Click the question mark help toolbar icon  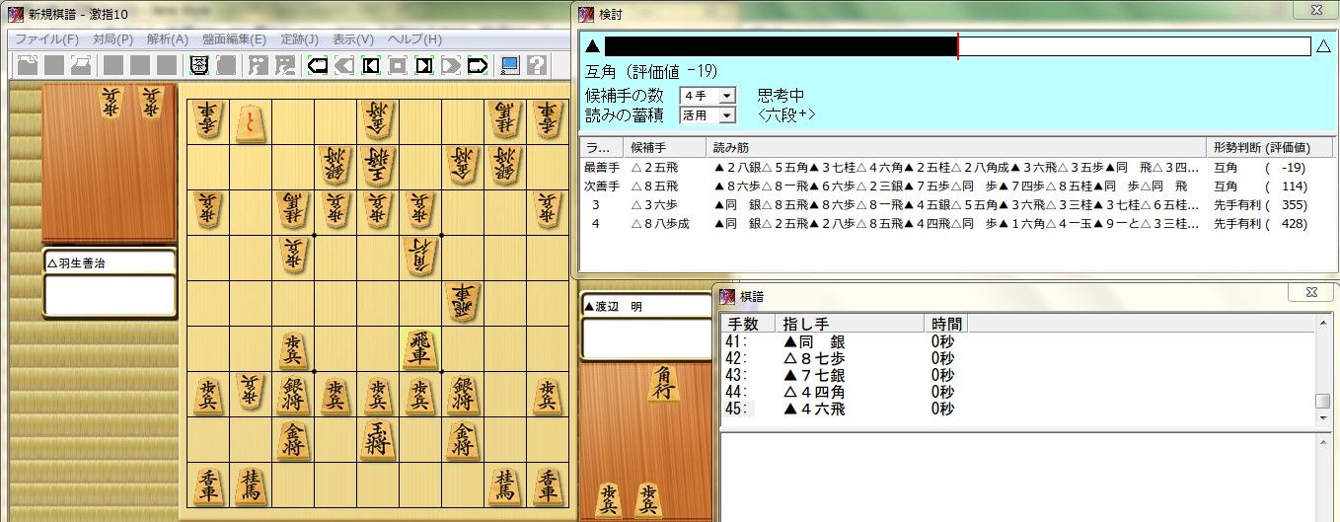(x=536, y=65)
